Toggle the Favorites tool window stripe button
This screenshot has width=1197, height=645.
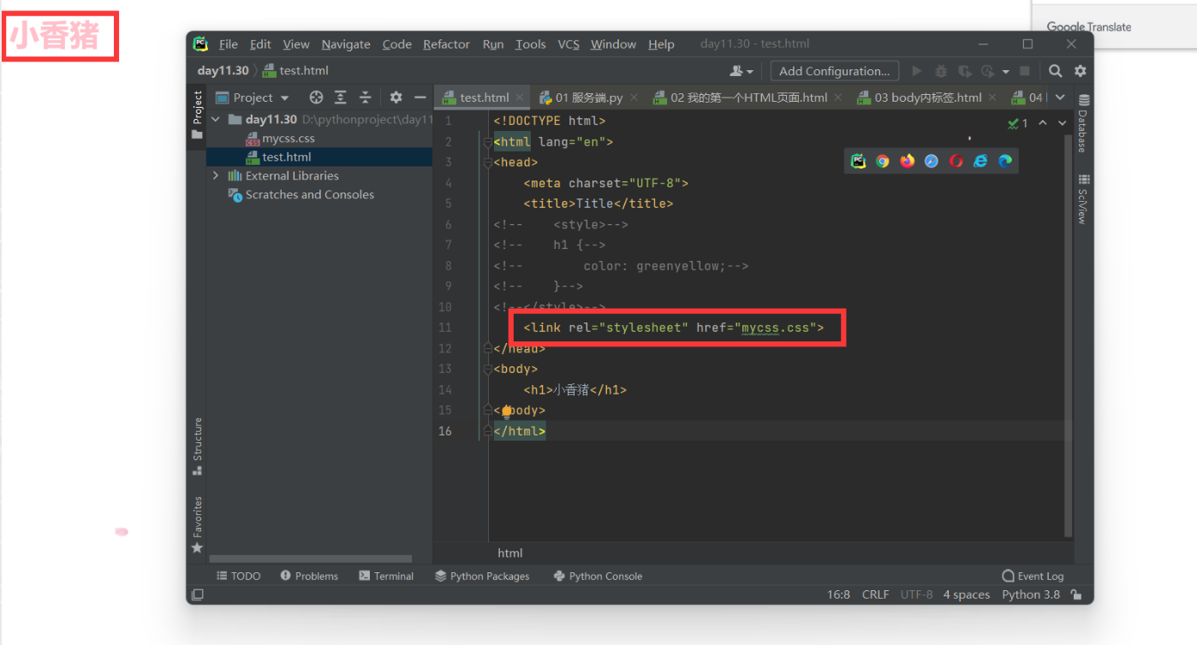[197, 524]
